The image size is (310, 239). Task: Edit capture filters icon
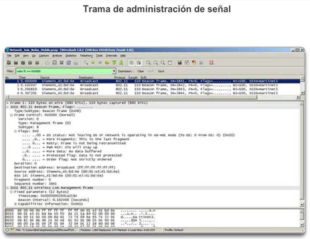click(180, 63)
